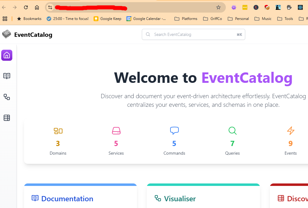Bookmark this page with the star
The width and height of the screenshot is (308, 208).
[x=218, y=7]
